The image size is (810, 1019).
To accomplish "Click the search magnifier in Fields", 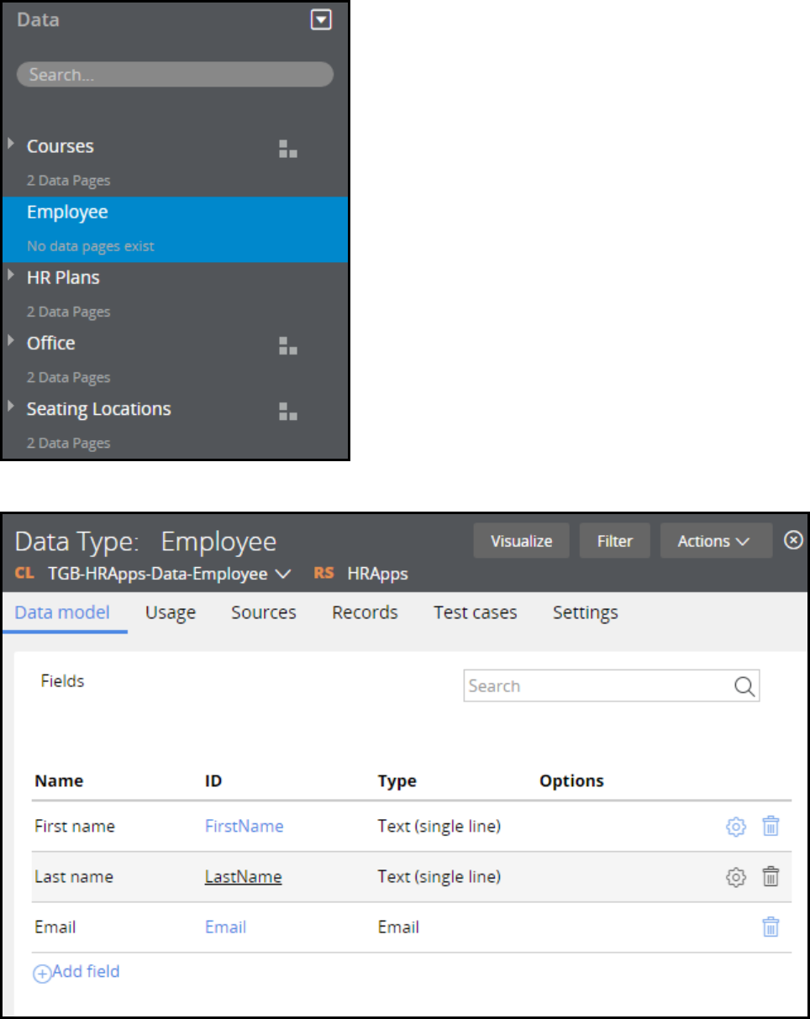I will click(x=744, y=686).
